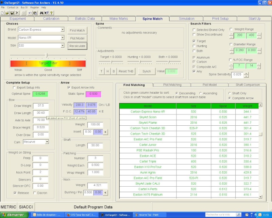272x218 pixels.
Task: Click the Draw Weight input field
Action: 41,106
